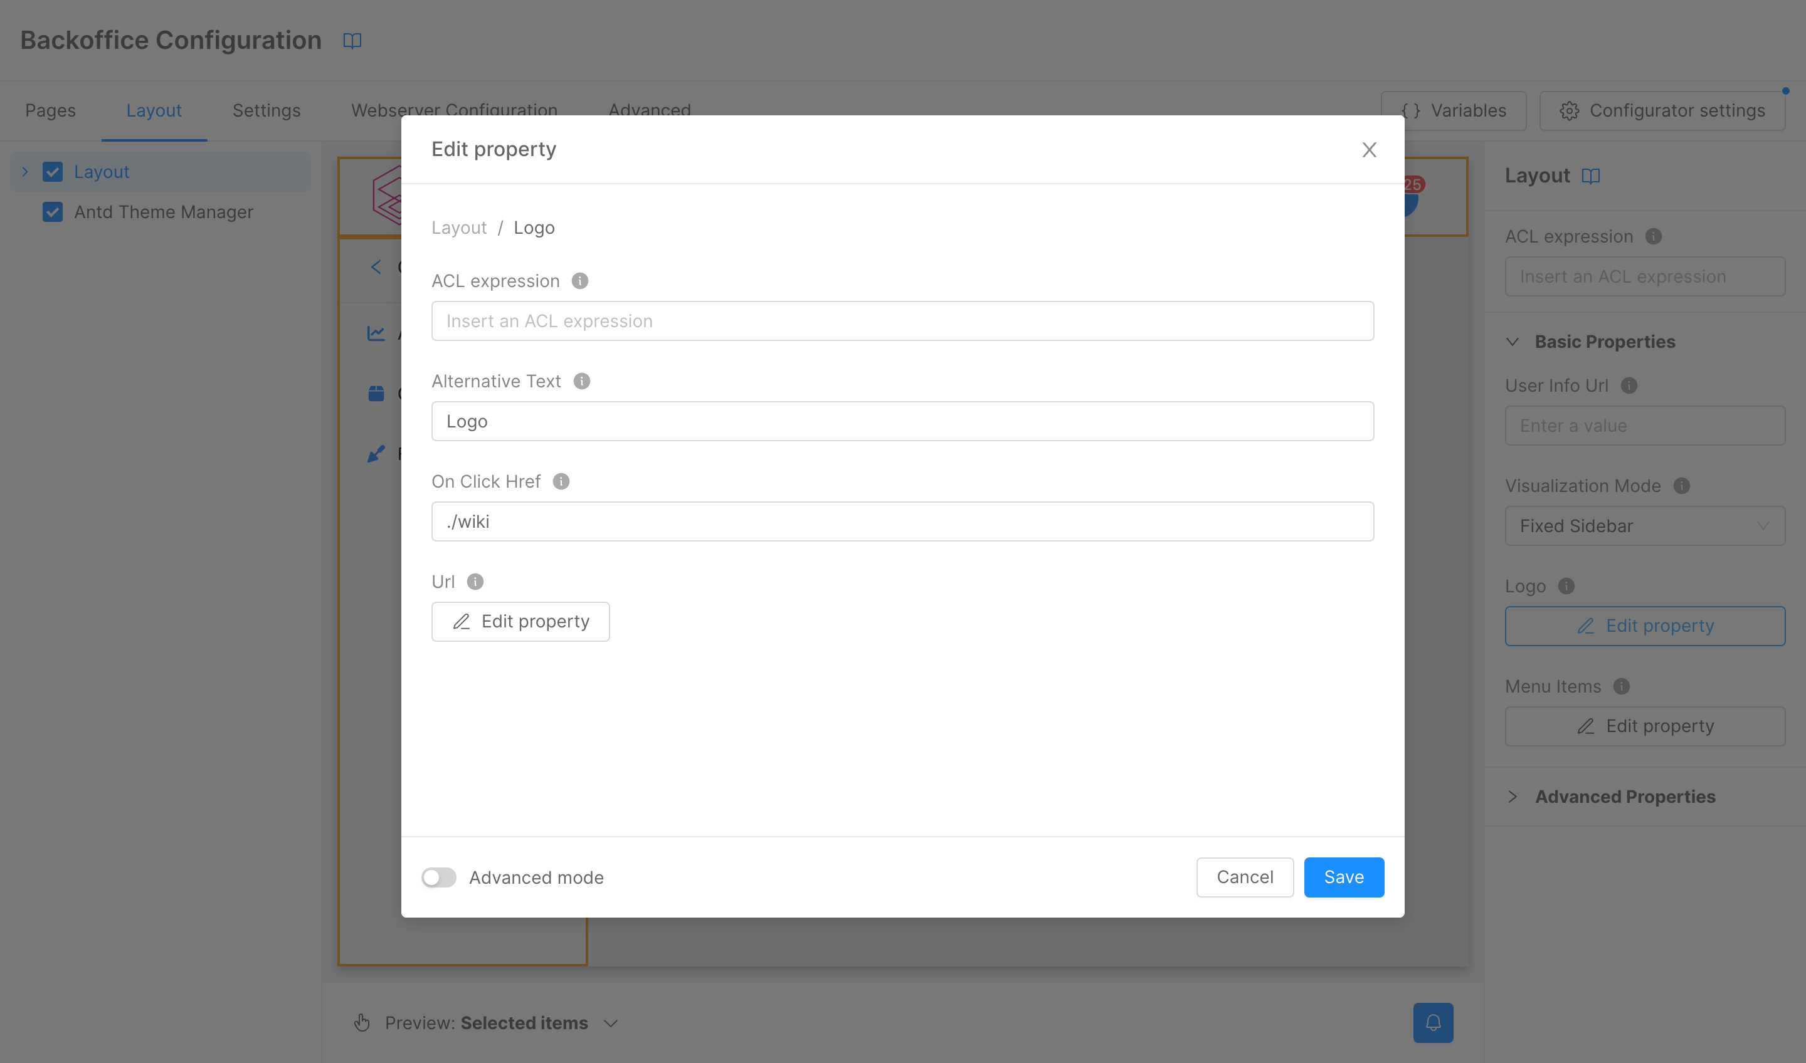Click the info icon beside On Click Href

[561, 481]
